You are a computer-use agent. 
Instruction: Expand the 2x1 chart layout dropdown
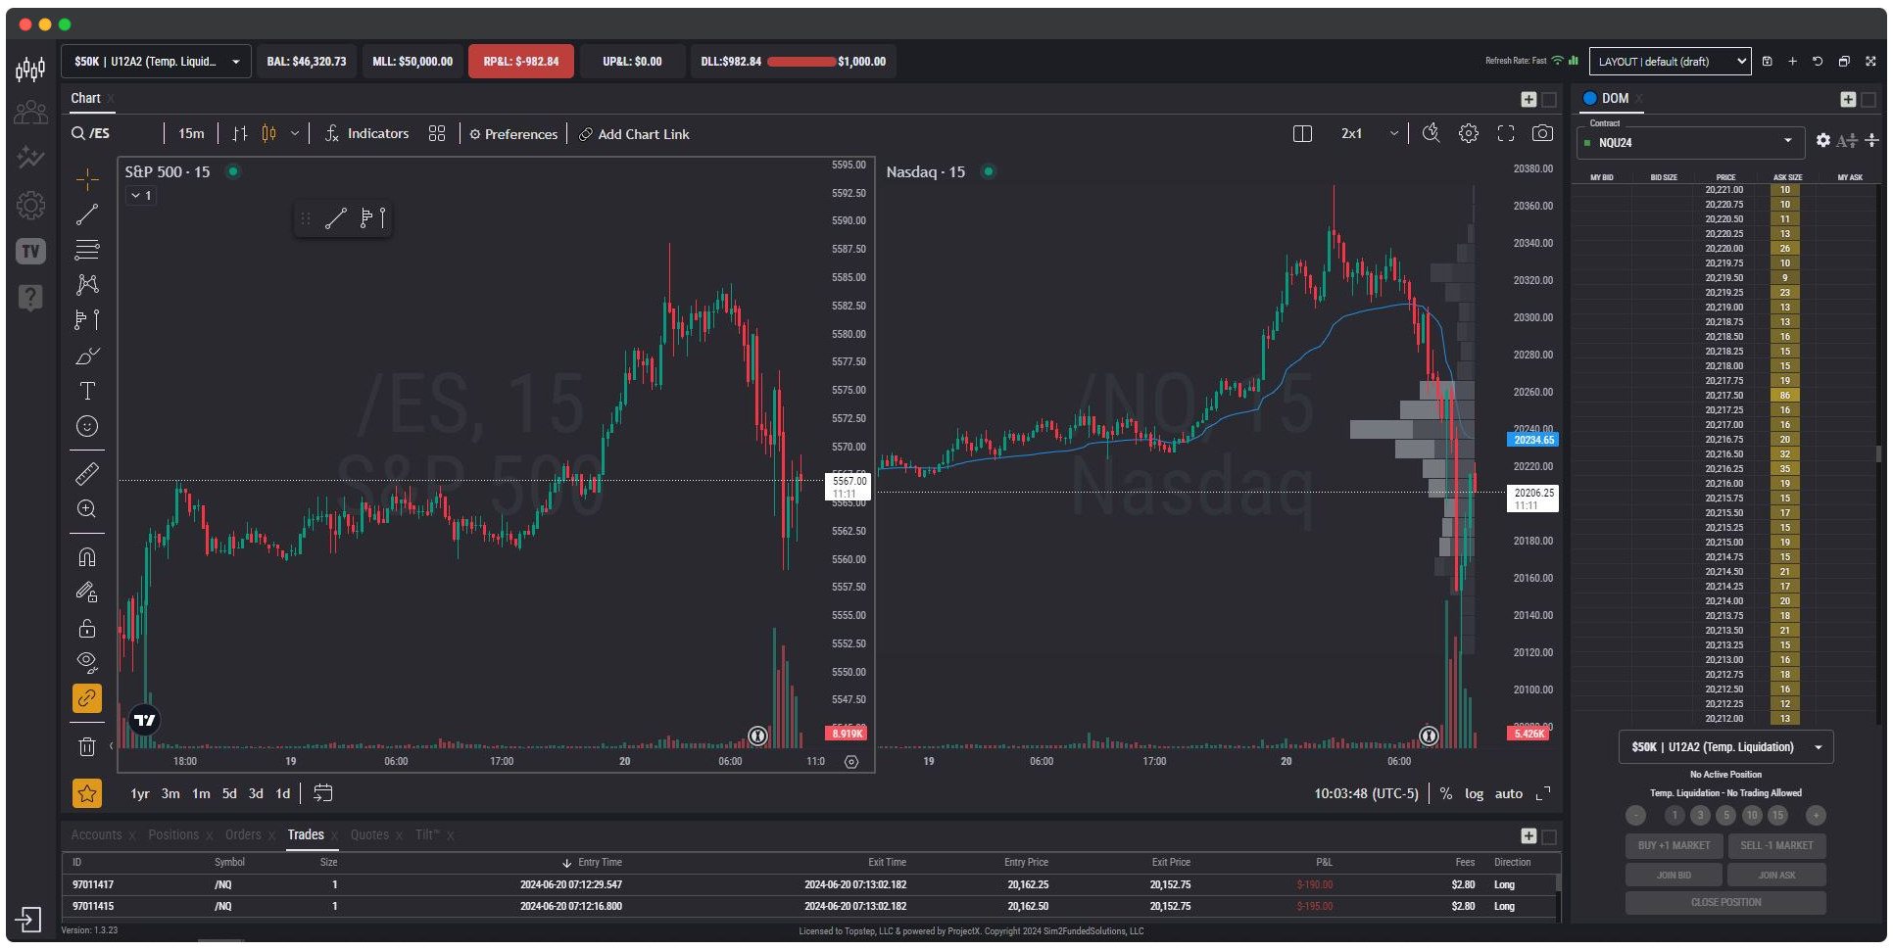pos(1393,133)
